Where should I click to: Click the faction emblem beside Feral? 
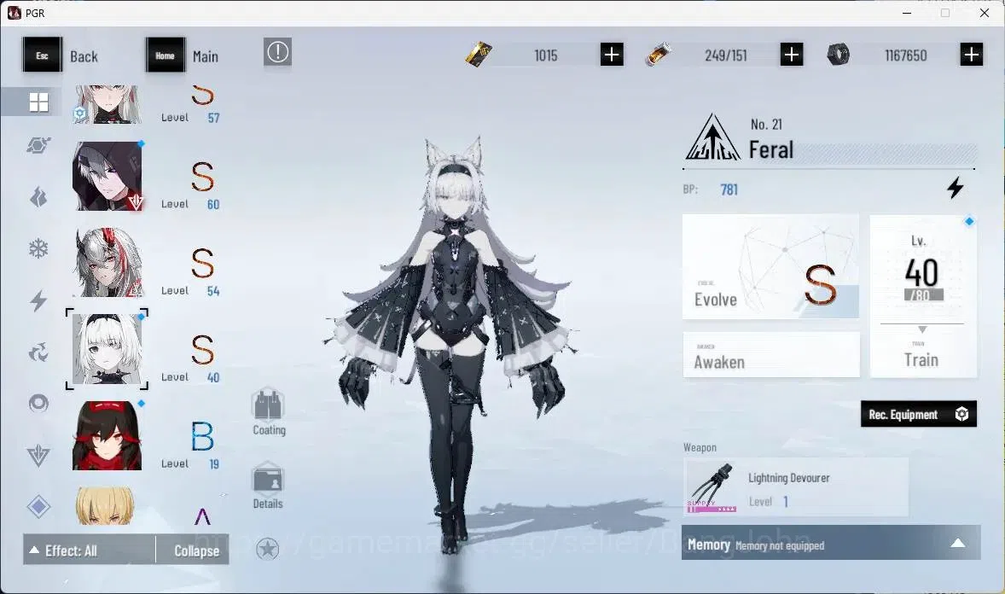(712, 137)
